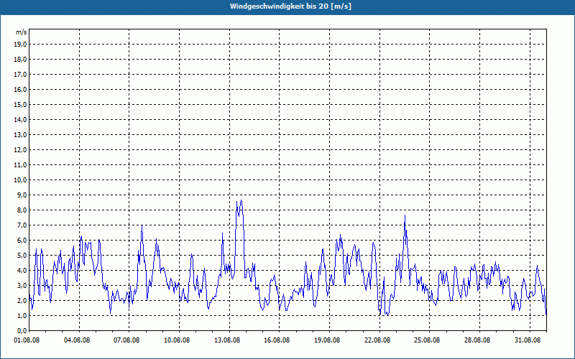
Task: Click the 10,0 y-axis label
Action: pyautogui.click(x=20, y=180)
